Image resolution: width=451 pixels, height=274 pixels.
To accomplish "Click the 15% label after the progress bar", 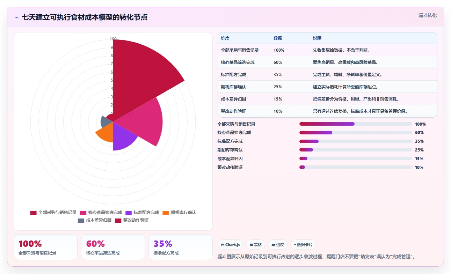I will (419, 159).
